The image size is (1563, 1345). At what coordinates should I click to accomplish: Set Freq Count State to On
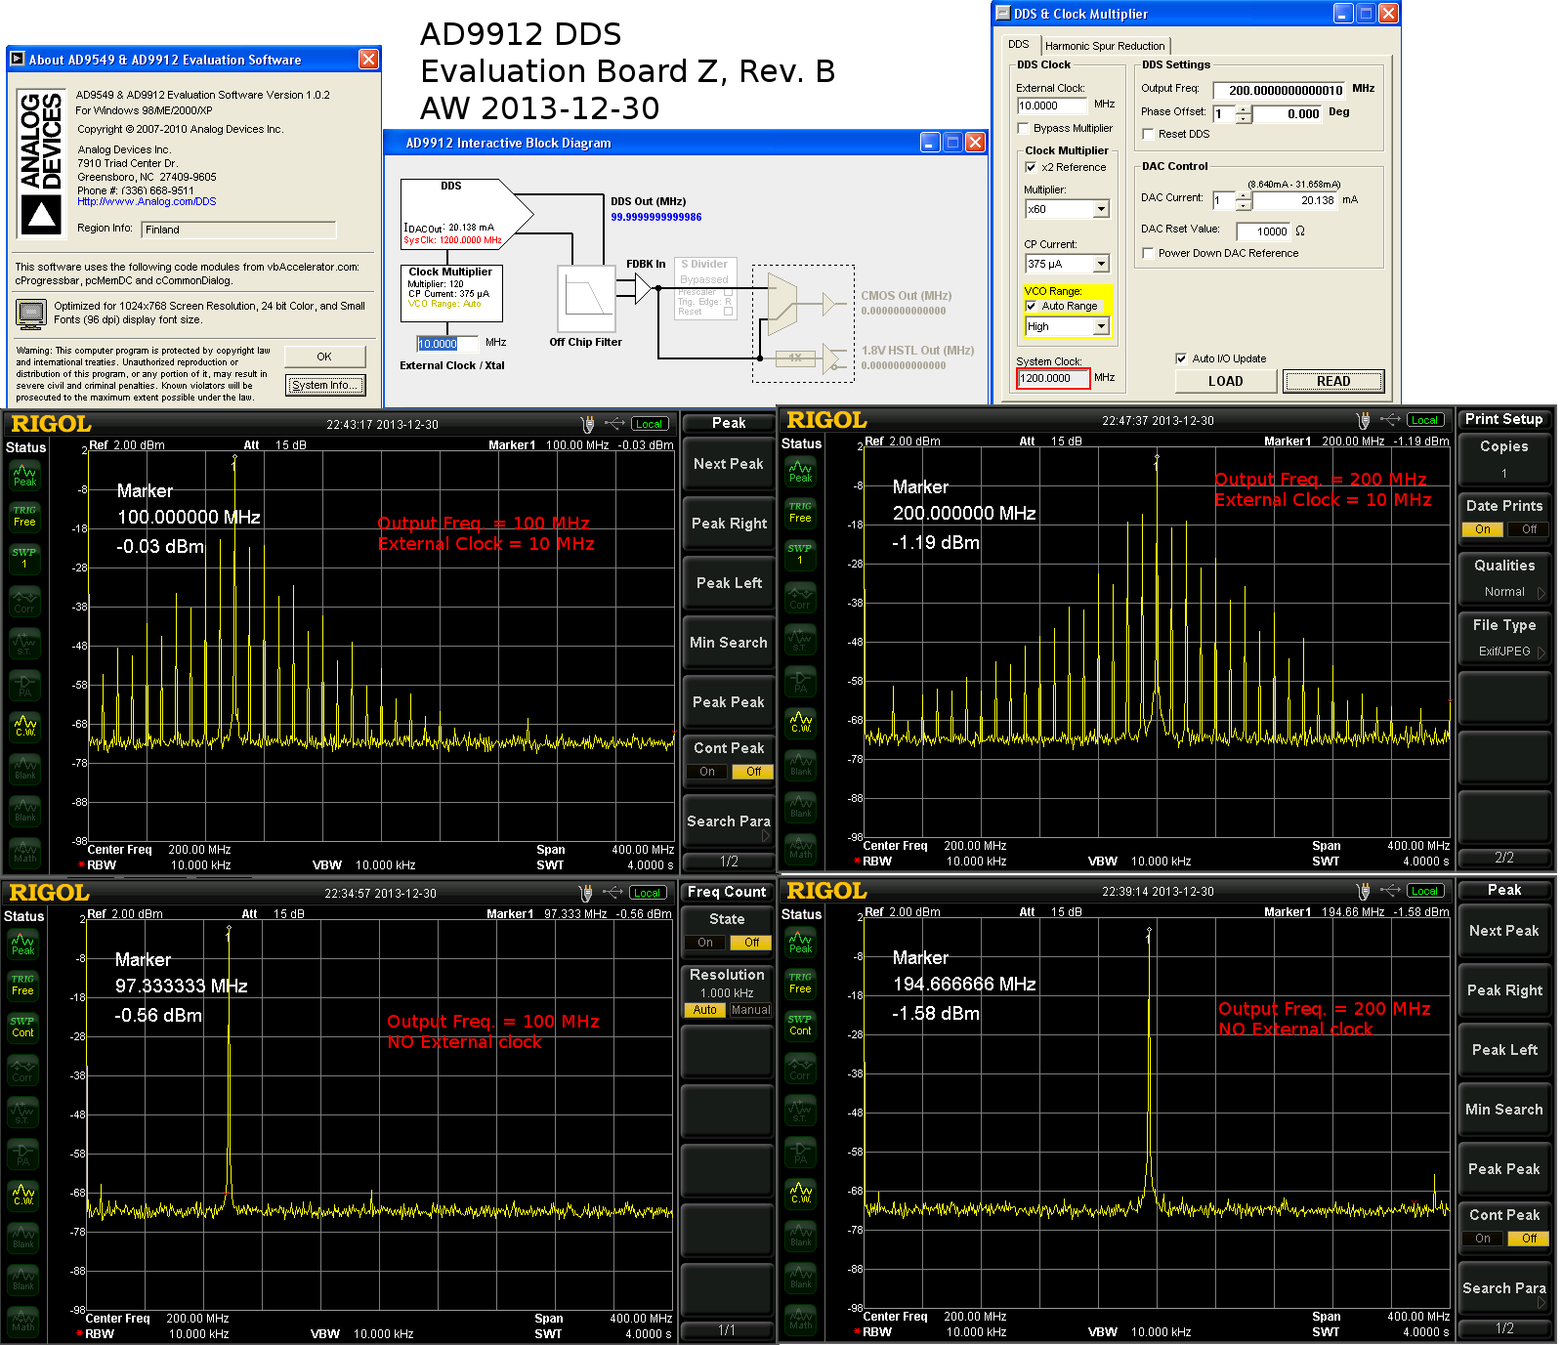tap(705, 943)
